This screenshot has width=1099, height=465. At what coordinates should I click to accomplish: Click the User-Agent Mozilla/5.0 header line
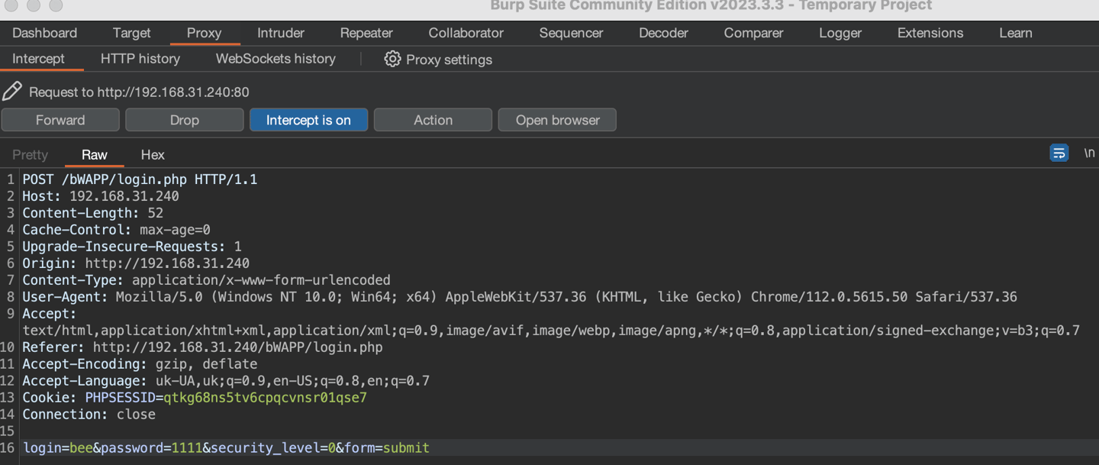[x=520, y=297]
